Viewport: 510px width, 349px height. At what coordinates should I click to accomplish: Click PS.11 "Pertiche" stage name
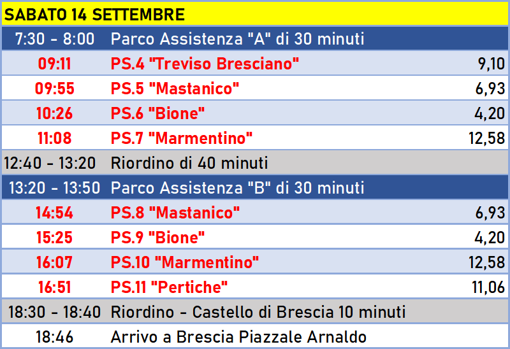[x=169, y=287]
